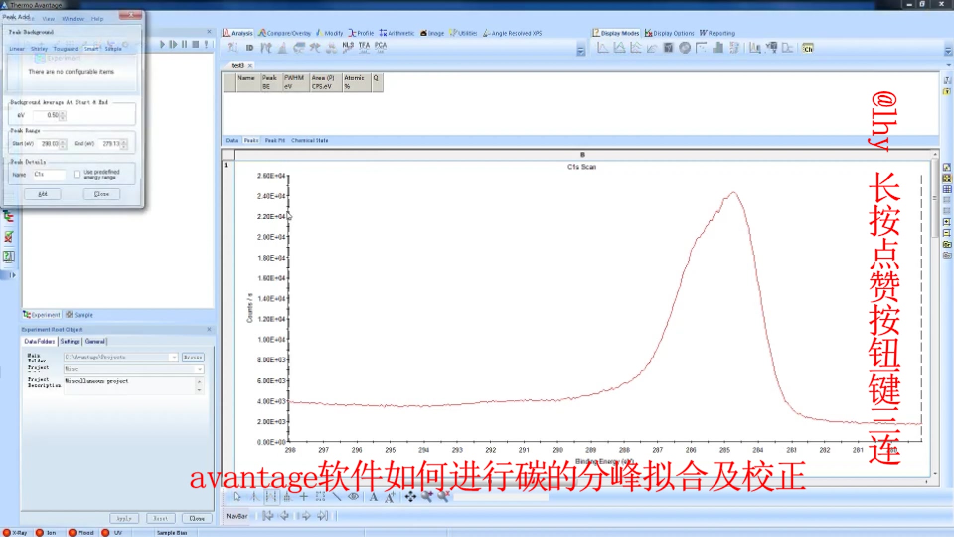Image resolution: width=954 pixels, height=537 pixels.
Task: Click the Apply button in experiment panel
Action: (x=124, y=518)
